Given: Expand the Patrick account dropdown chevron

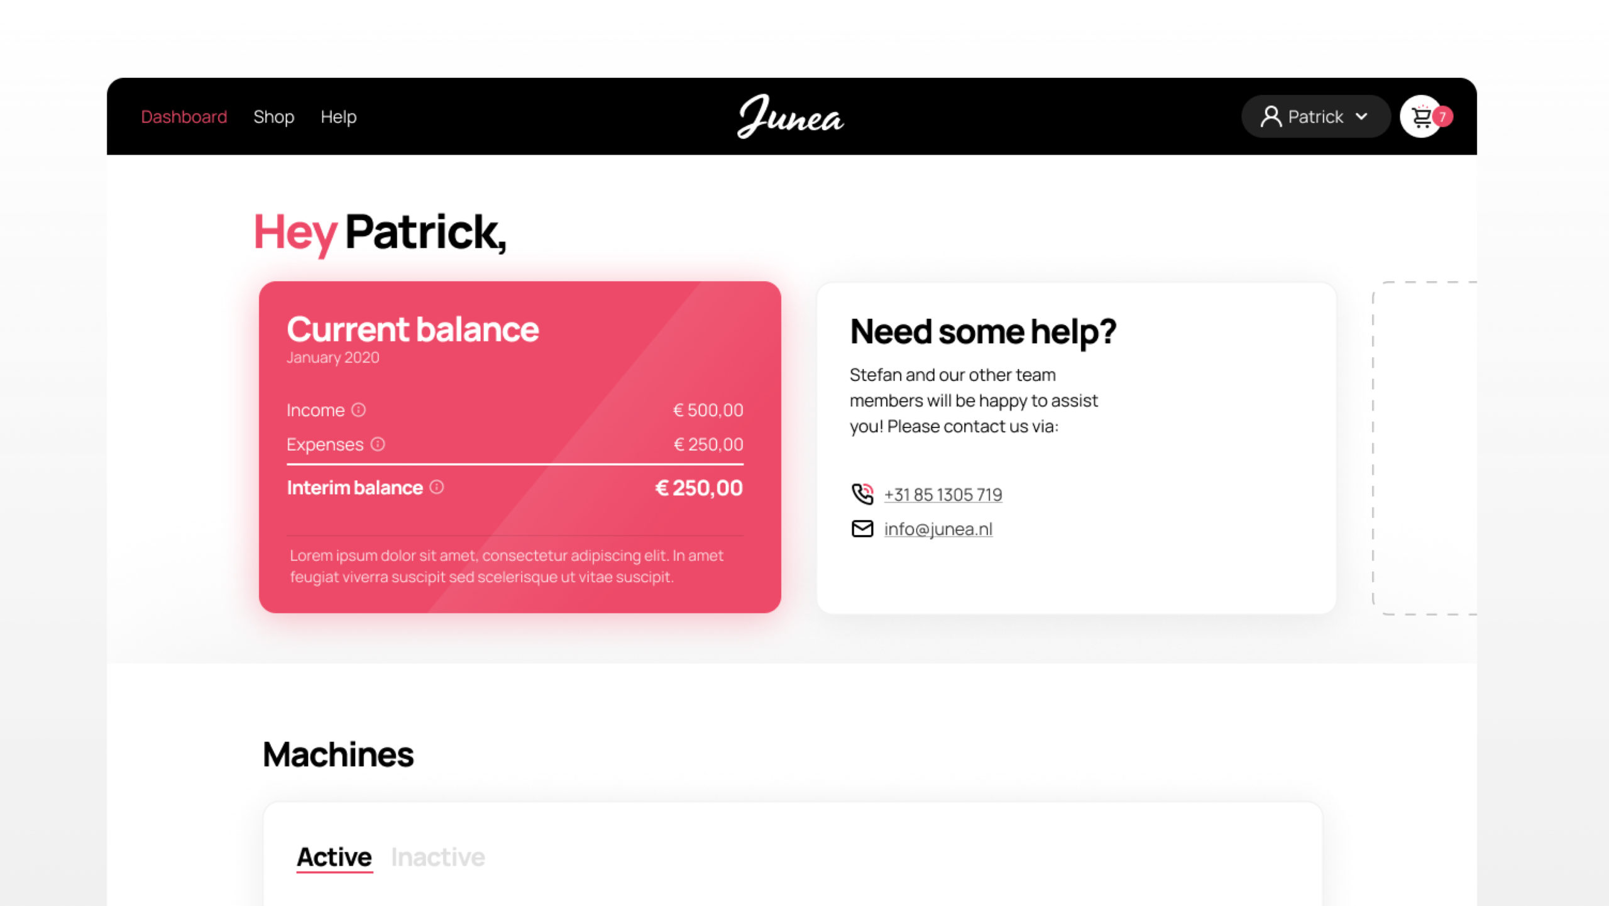Looking at the screenshot, I should (x=1361, y=116).
